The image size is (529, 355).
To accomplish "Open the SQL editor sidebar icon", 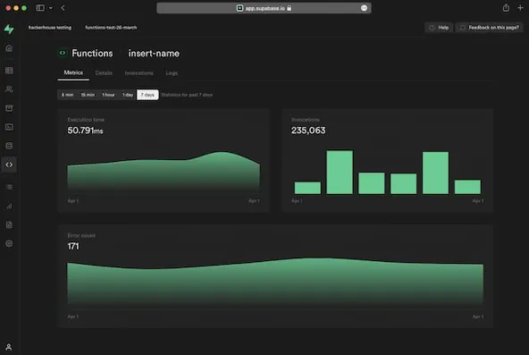I will pos(9,127).
